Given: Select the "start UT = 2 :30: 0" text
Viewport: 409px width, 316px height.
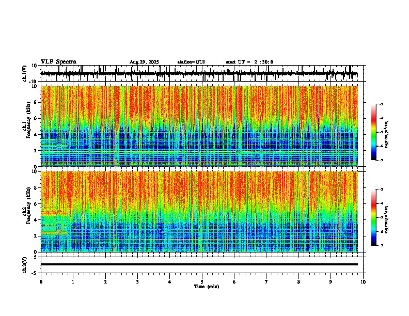Looking at the screenshot, I should (249, 62).
